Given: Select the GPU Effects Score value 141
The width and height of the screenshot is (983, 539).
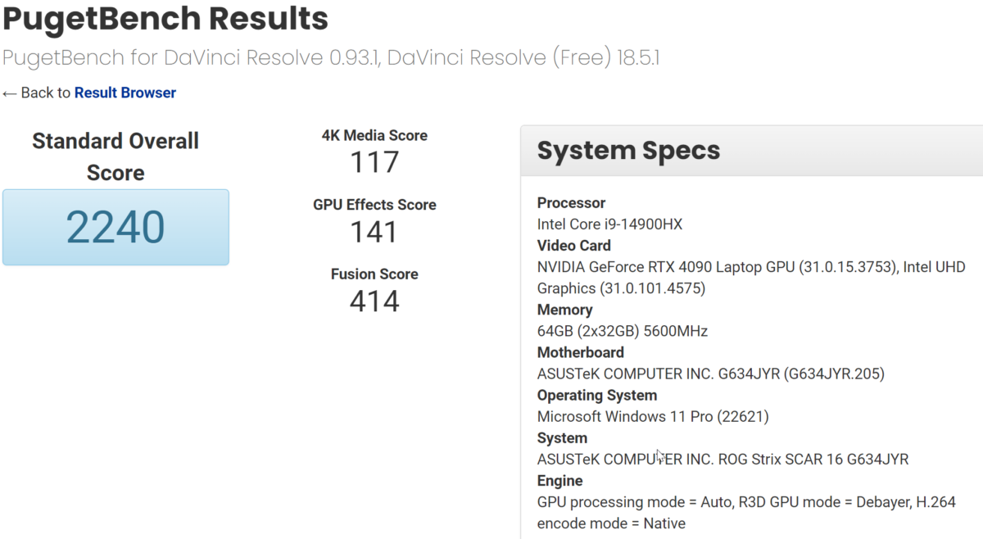Looking at the screenshot, I should (x=374, y=232).
